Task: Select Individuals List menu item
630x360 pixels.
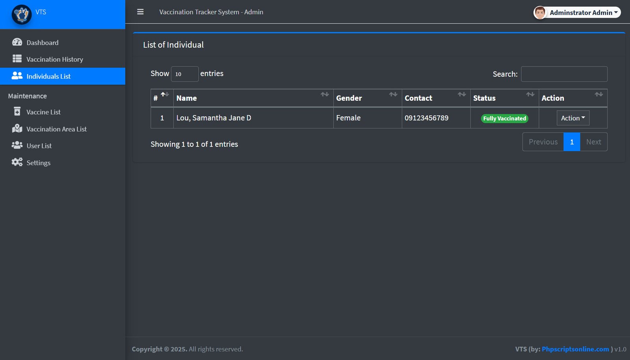Action: tap(63, 76)
